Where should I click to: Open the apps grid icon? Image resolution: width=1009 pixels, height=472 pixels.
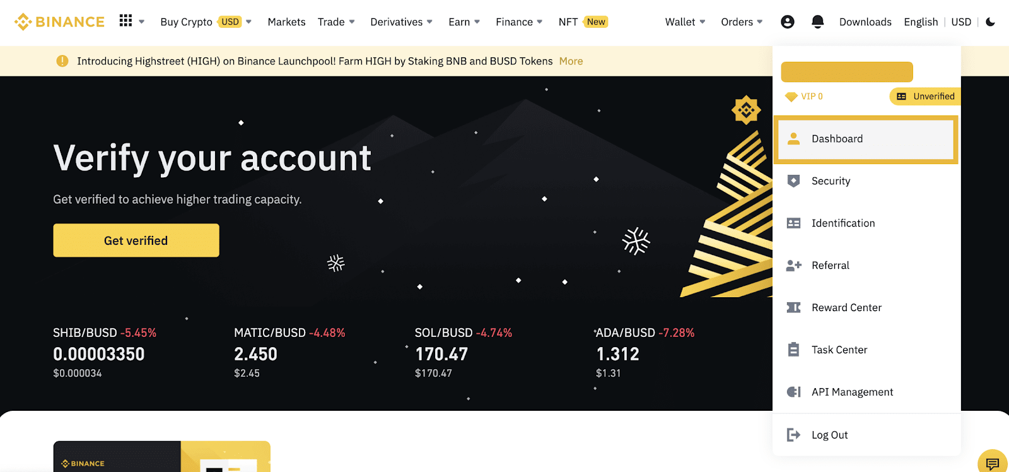click(x=125, y=21)
